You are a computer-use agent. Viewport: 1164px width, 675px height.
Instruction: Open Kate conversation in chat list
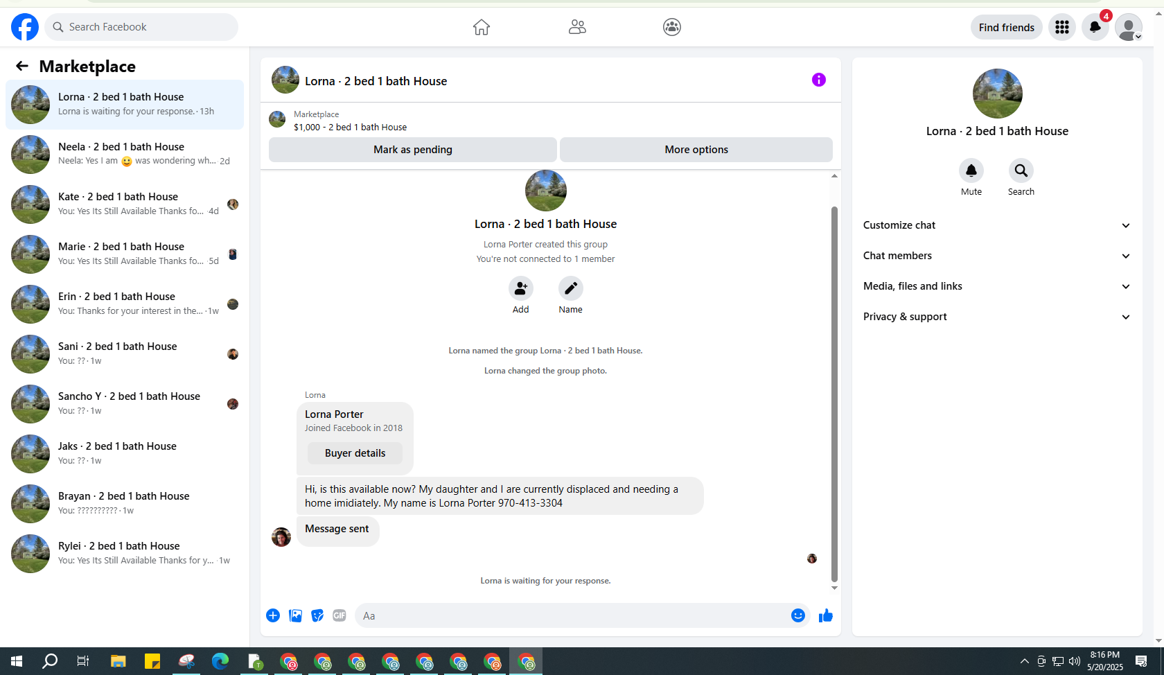[125, 204]
